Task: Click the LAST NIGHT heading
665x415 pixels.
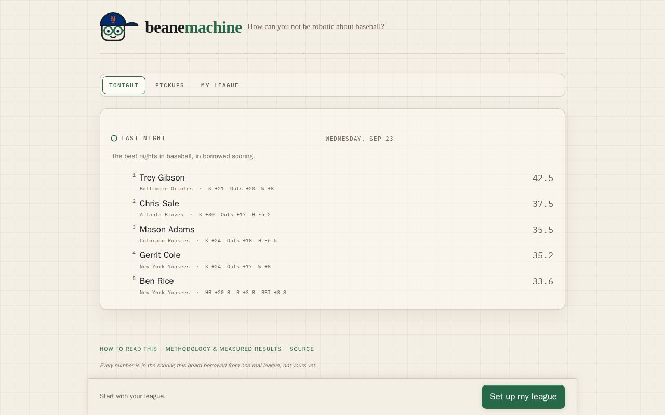Action: [143, 138]
